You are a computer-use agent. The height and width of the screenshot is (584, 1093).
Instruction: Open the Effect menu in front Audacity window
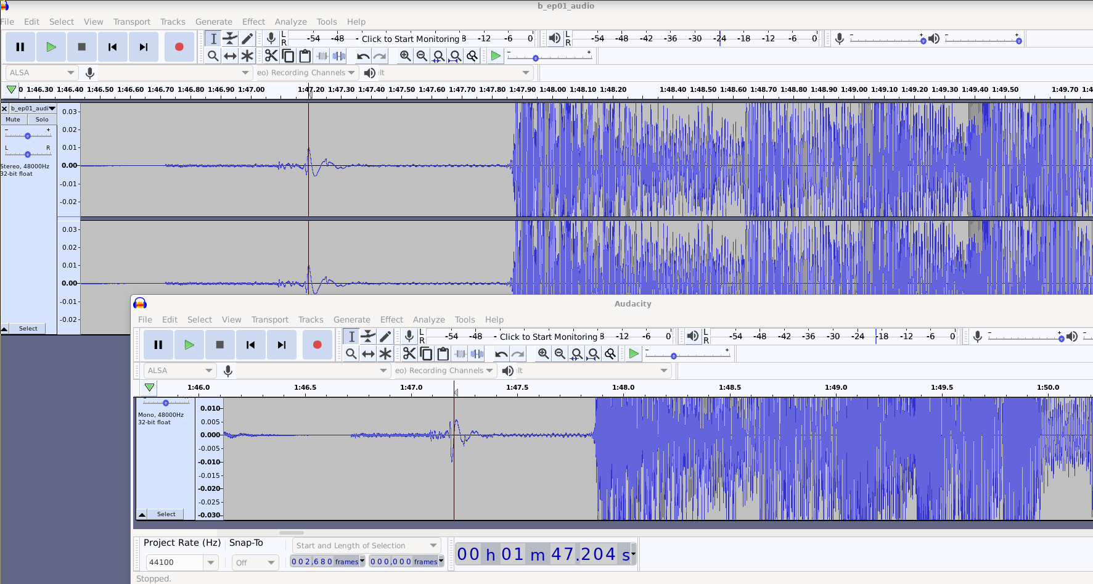pyautogui.click(x=391, y=319)
